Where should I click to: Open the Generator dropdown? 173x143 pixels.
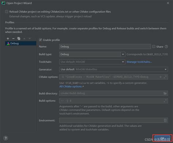coord(114,69)
